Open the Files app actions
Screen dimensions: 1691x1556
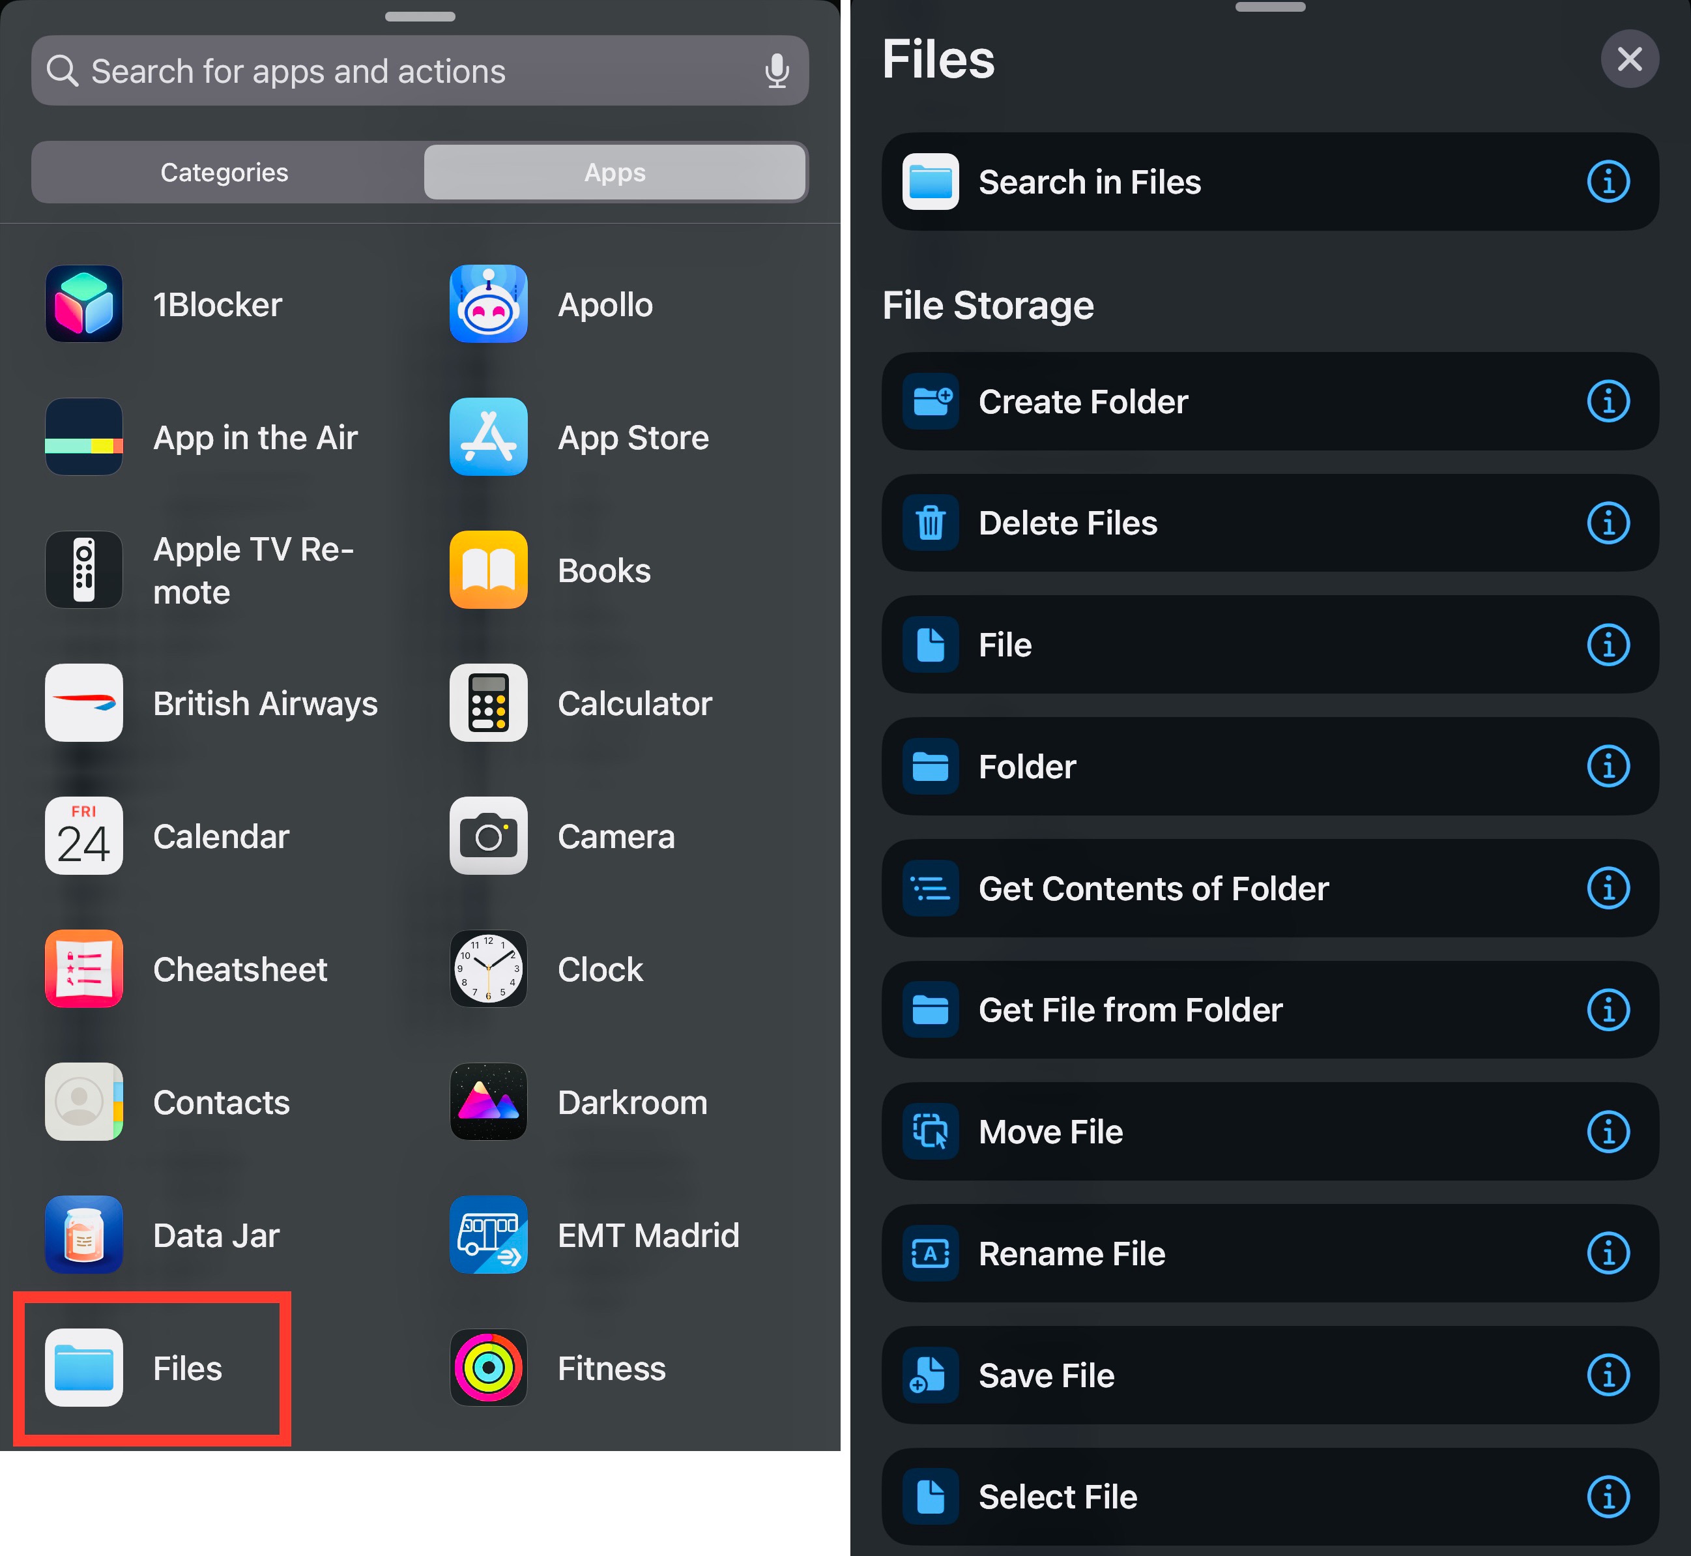[x=152, y=1368]
